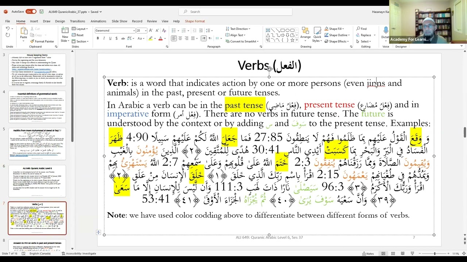Screen dimensions: 467x262
Task: Open the Shape Outline dropdown
Action: point(337,35)
